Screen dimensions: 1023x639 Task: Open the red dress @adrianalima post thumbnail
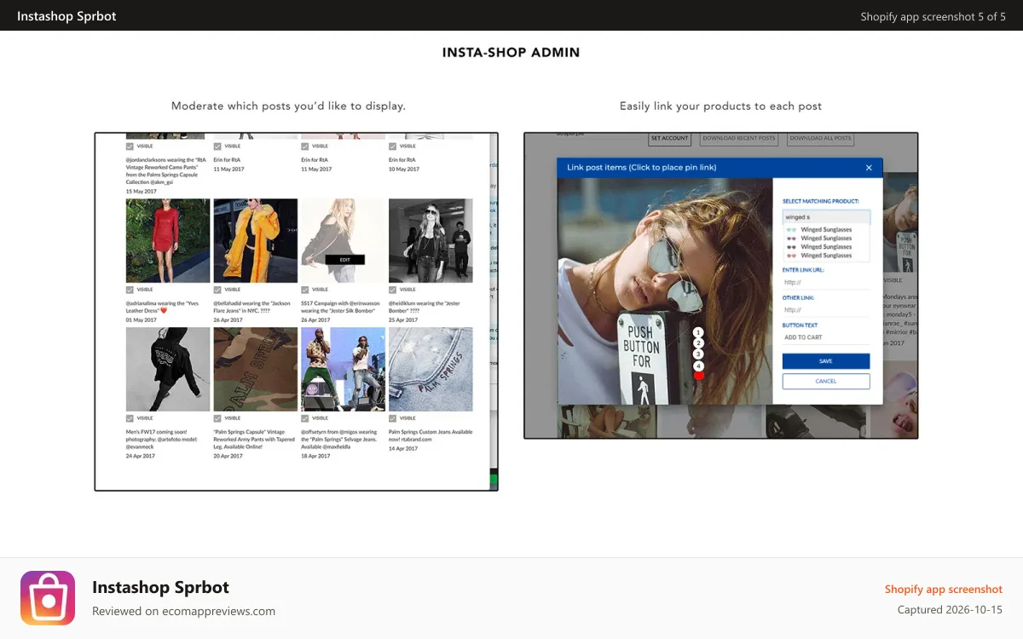[x=168, y=241]
